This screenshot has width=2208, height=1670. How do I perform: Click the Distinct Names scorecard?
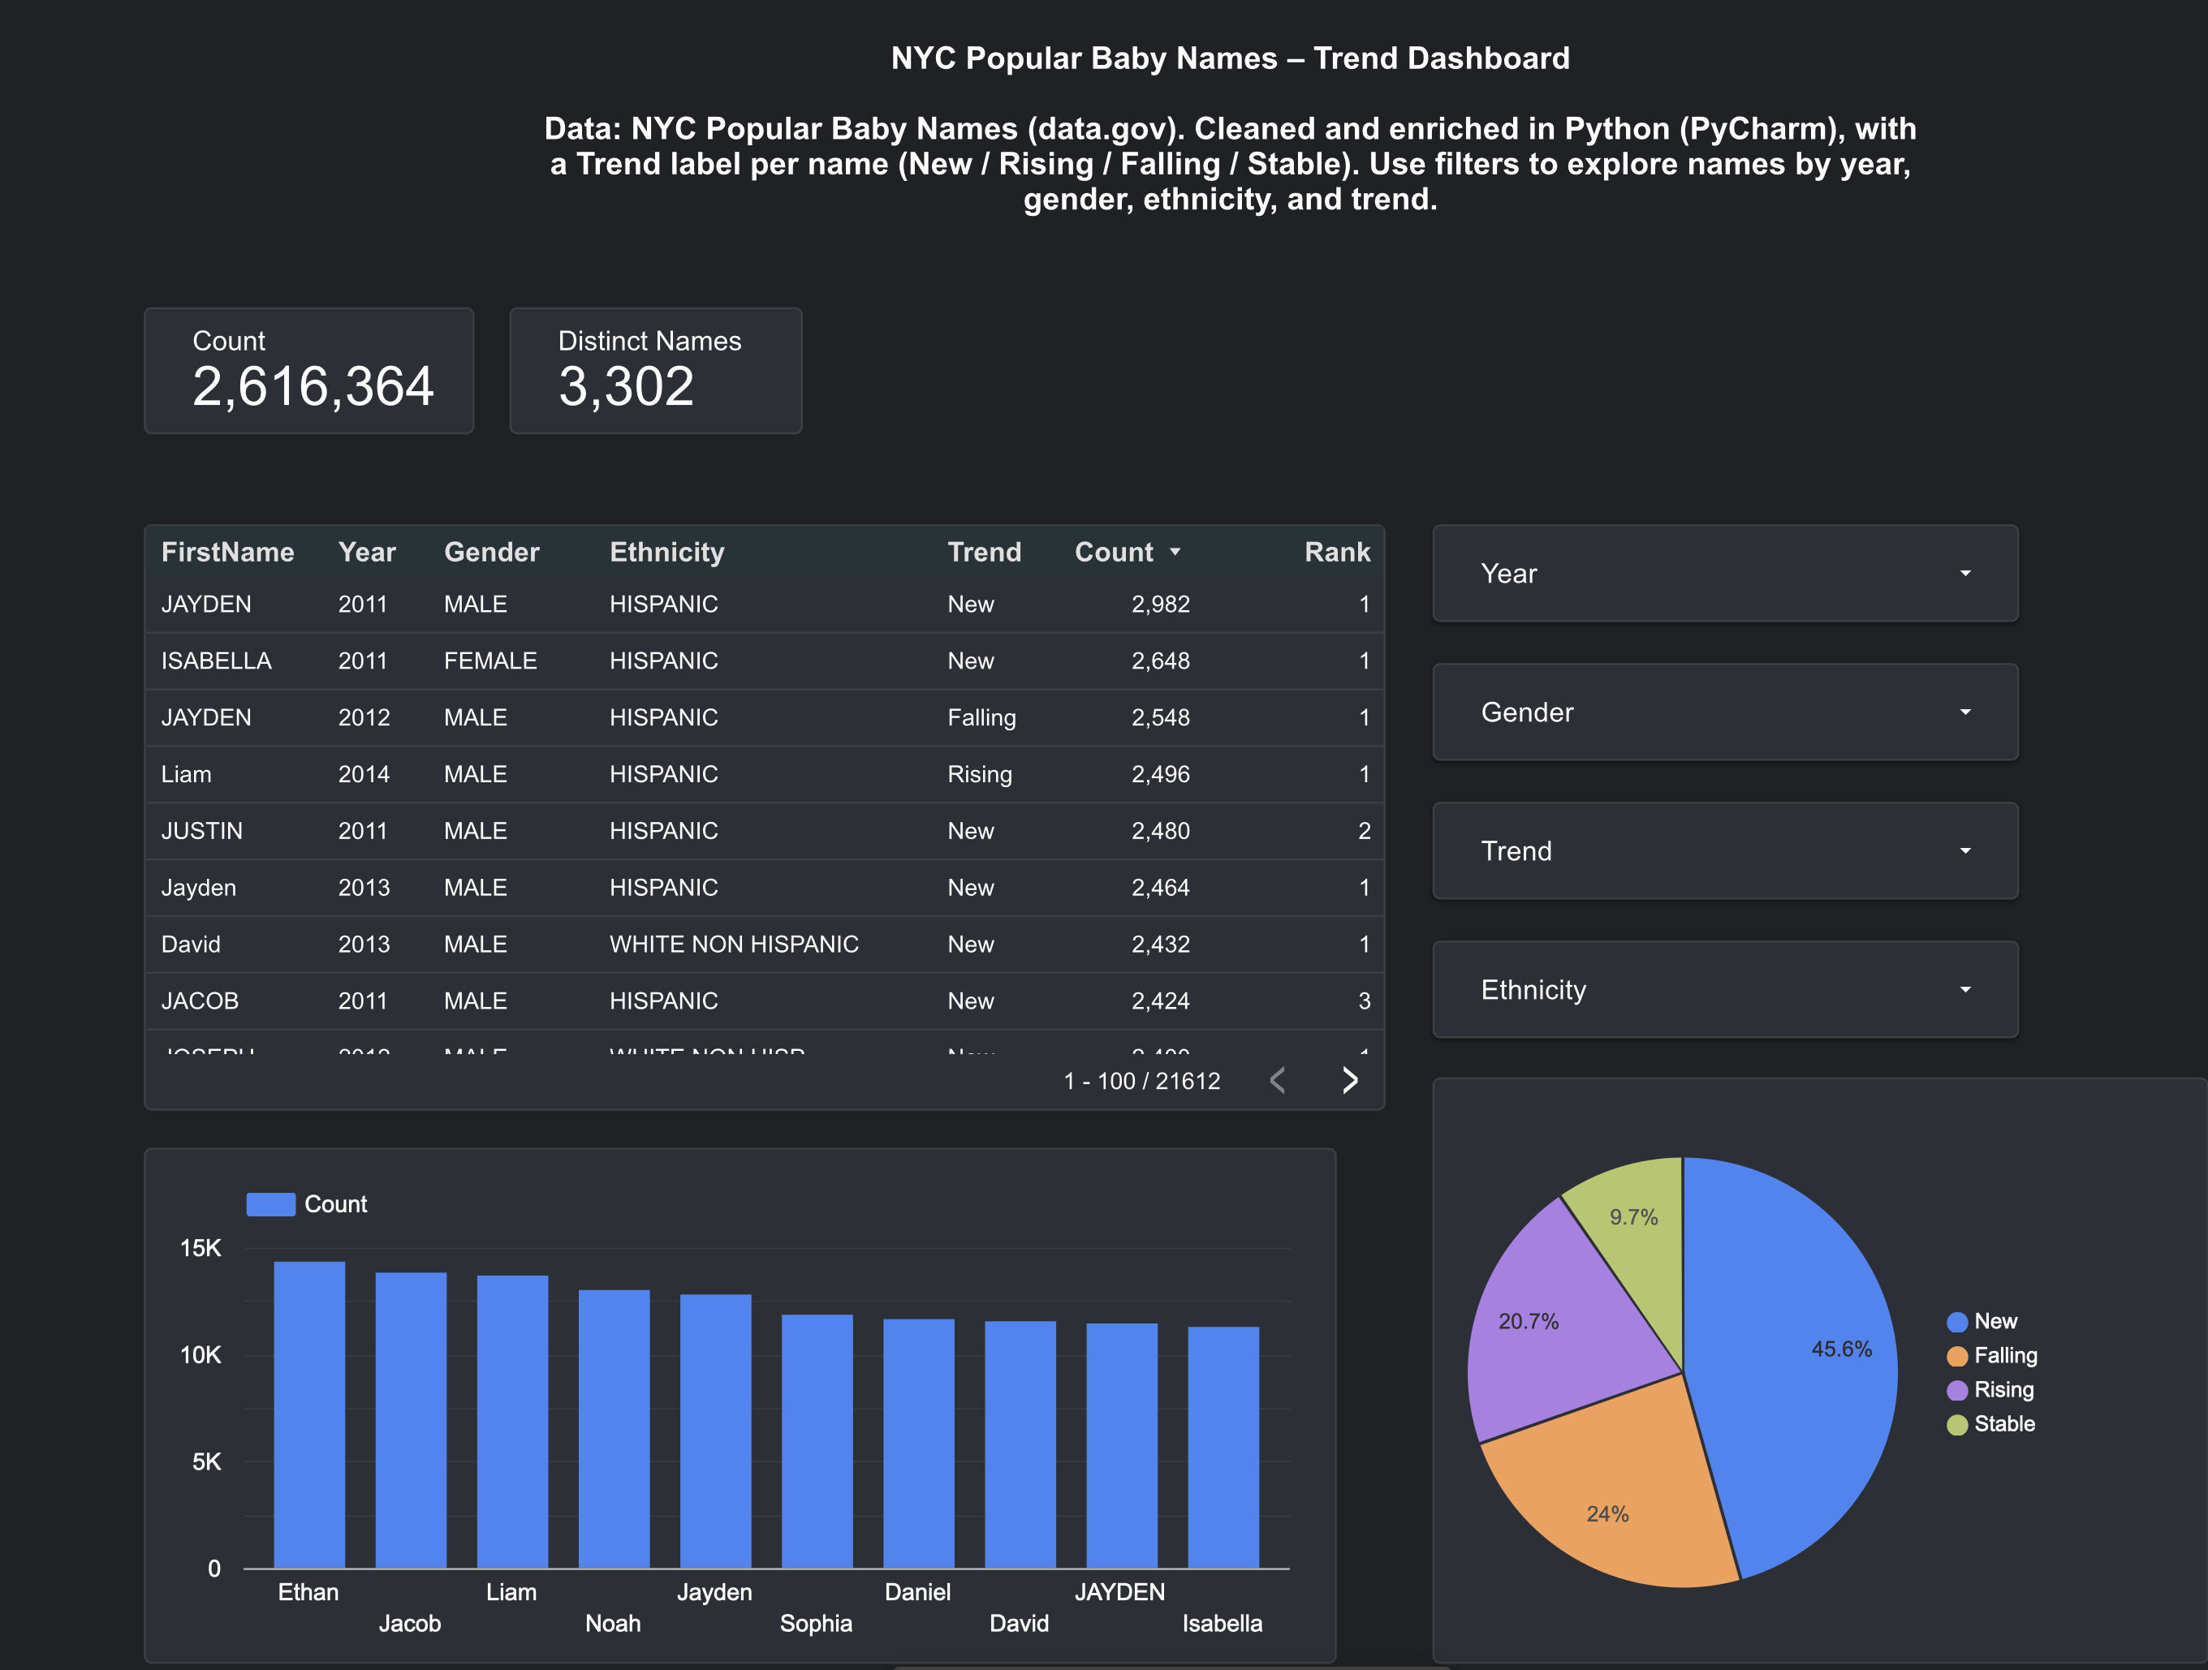click(655, 370)
